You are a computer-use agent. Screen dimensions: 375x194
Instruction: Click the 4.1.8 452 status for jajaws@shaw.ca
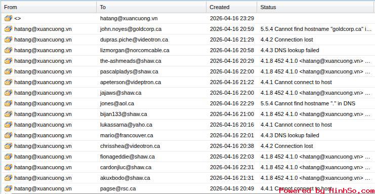(x=316, y=93)
